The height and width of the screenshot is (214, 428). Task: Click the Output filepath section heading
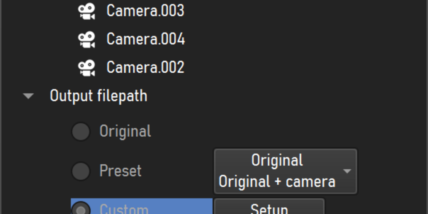point(99,96)
